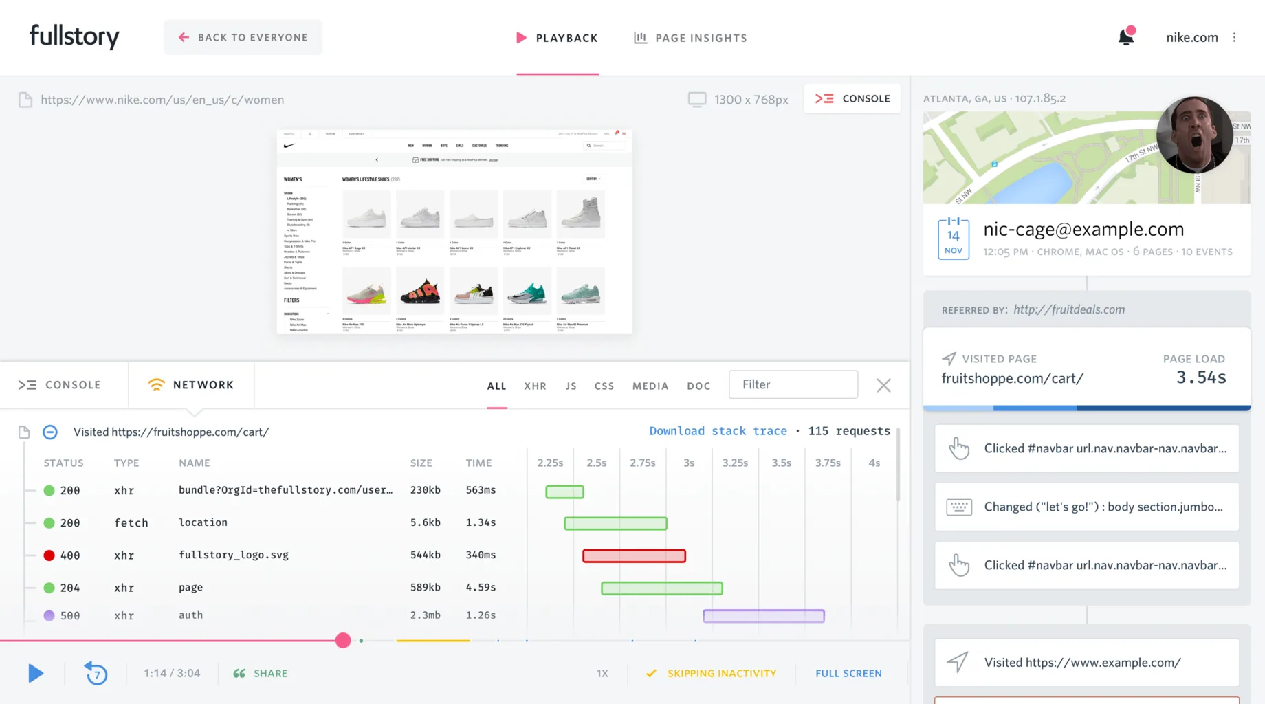This screenshot has height=704, width=1265.
Task: Enter Full Screen mode
Action: pos(848,673)
